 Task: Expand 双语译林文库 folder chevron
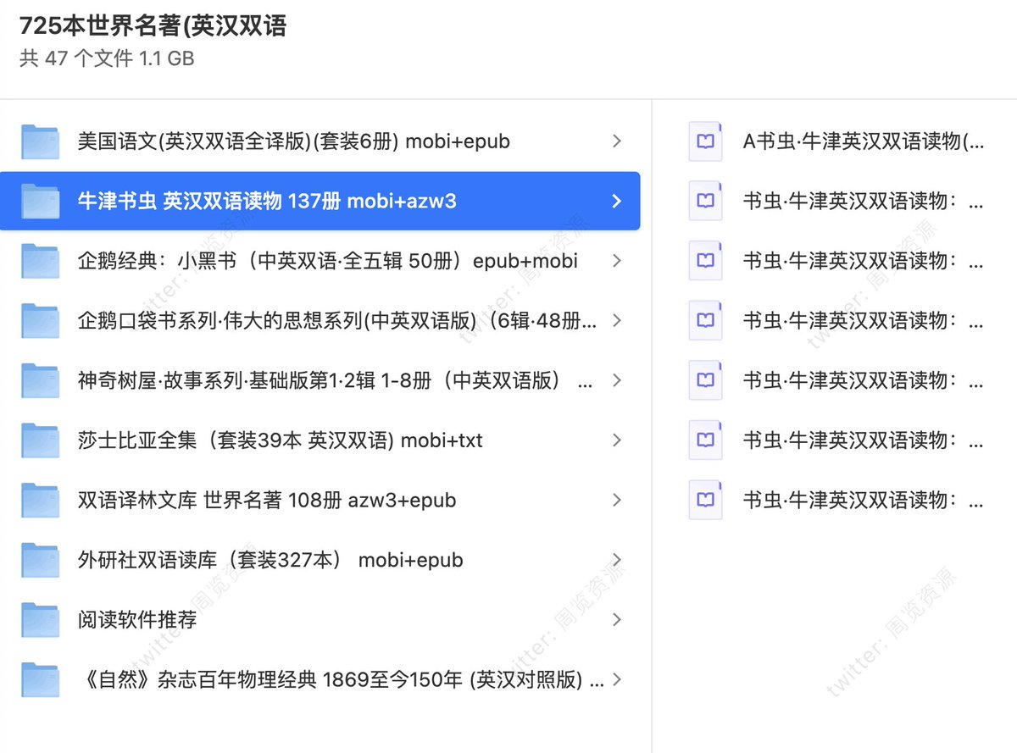click(x=617, y=501)
